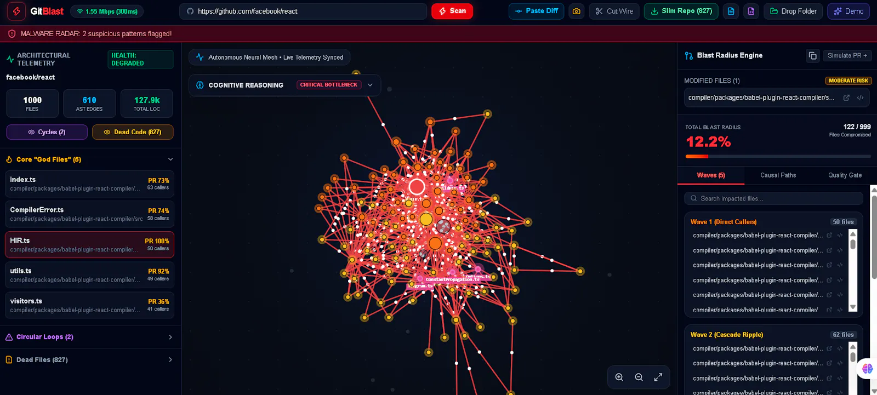The image size is (877, 395).
Task: Open external link of first Wave 2 file
Action: coord(829,348)
